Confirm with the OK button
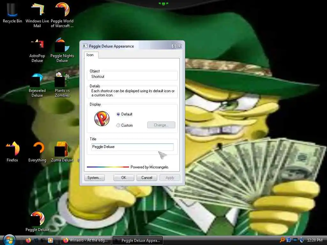The image size is (327, 245). (124, 178)
